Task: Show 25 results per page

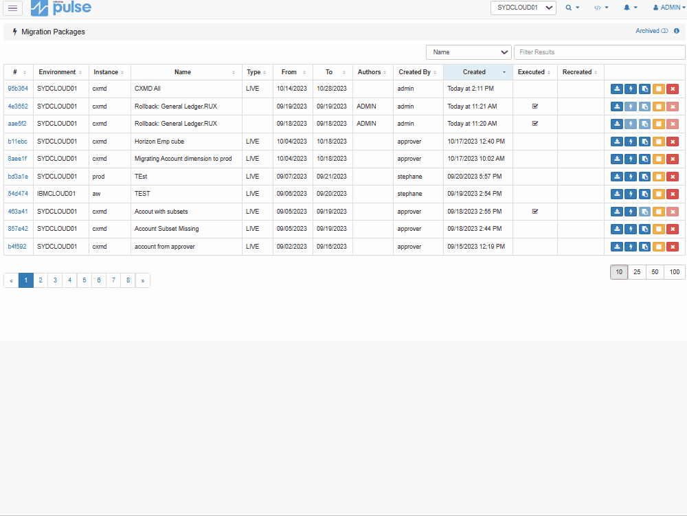Action: point(637,272)
